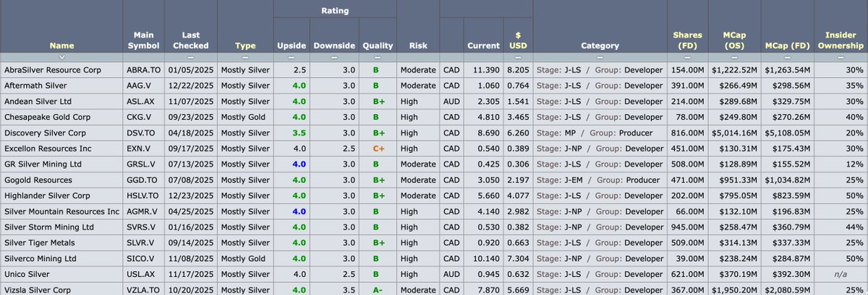Click the A- quality rating for Vizsla
Viewport: 868px width, 295px height.
tap(378, 289)
